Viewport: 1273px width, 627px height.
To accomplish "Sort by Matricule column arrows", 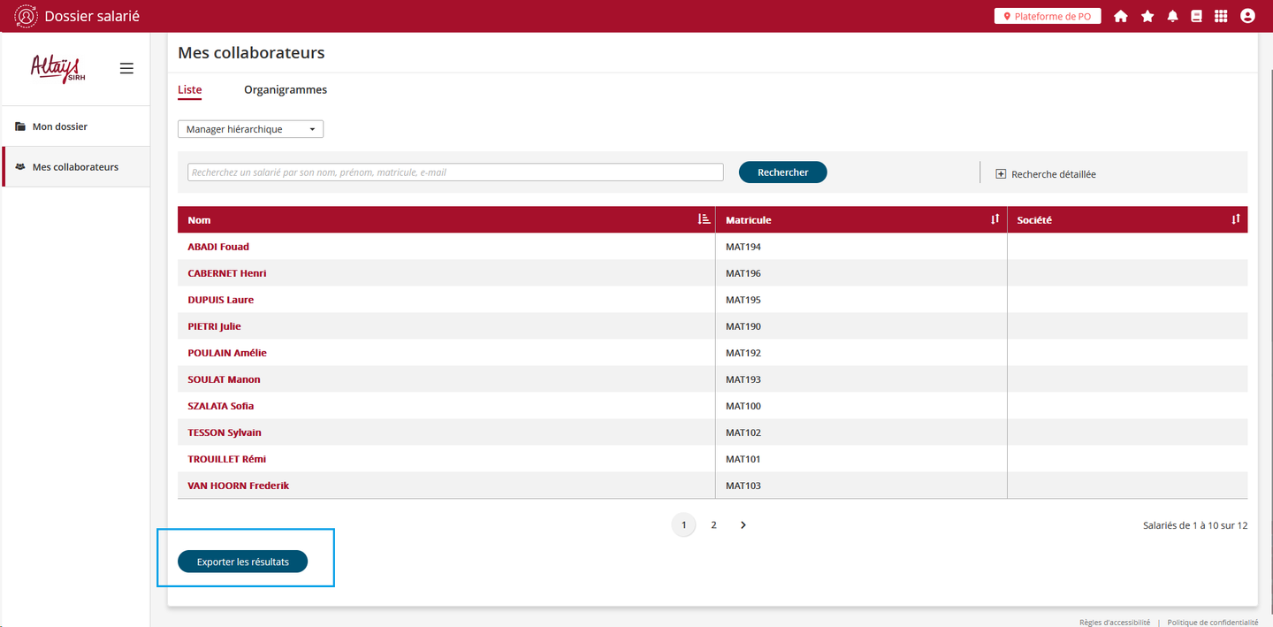I will tap(995, 219).
